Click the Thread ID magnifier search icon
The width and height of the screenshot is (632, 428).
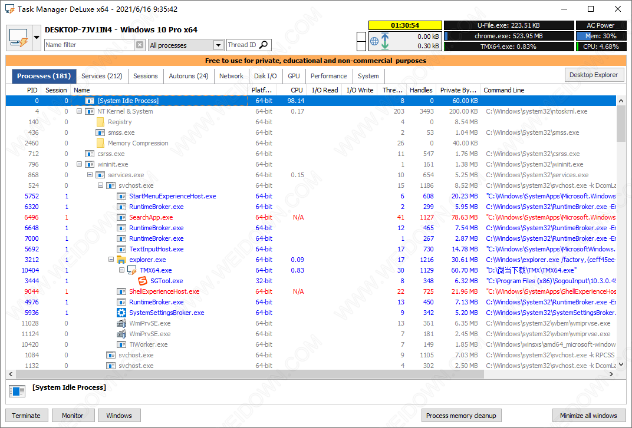[x=264, y=45]
